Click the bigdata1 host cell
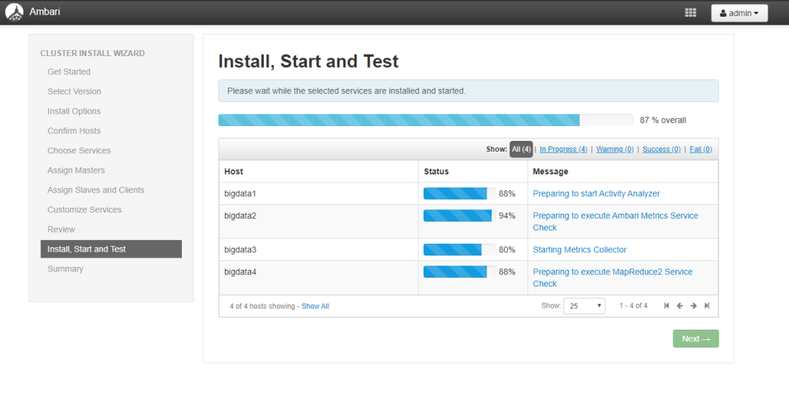789x415 pixels. pyautogui.click(x=319, y=193)
